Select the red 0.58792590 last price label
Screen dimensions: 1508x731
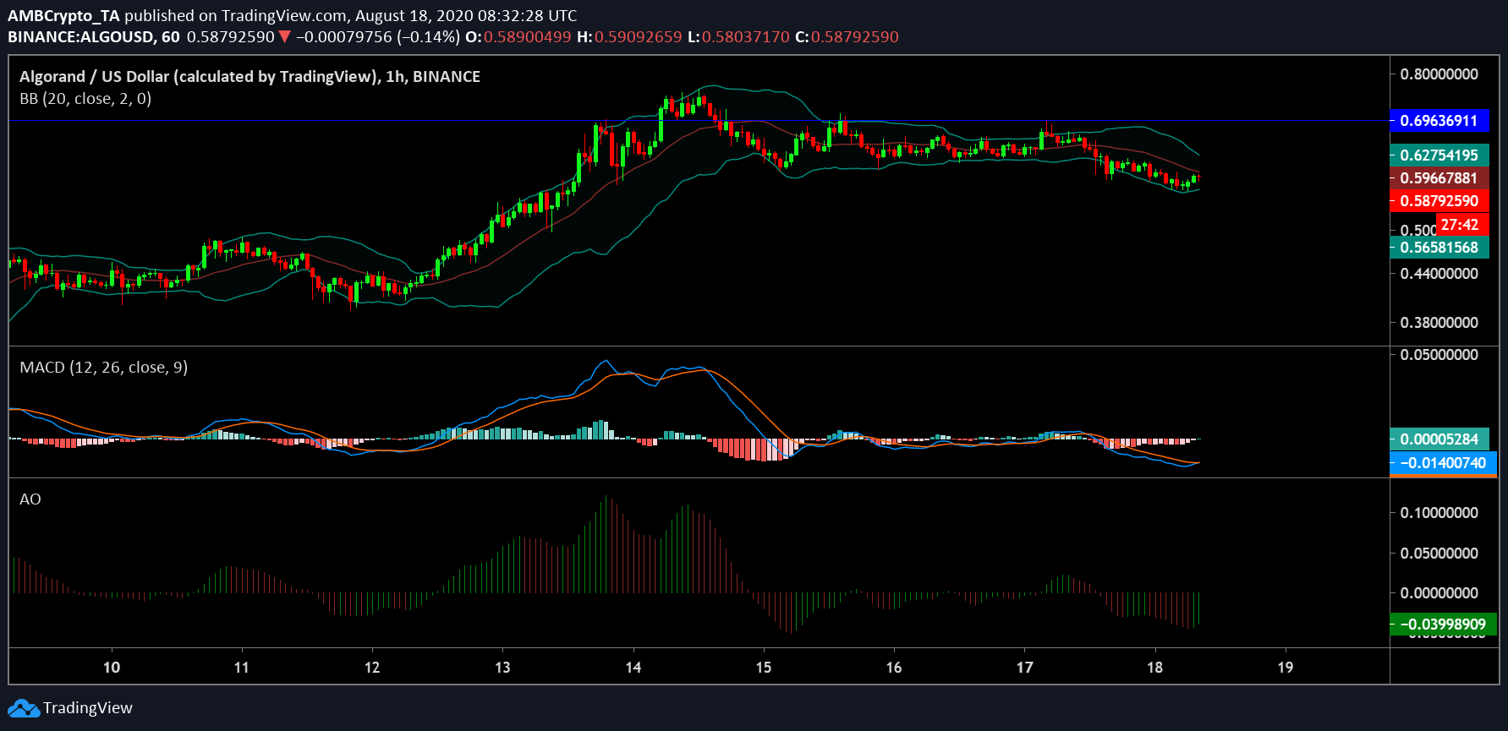click(1439, 201)
